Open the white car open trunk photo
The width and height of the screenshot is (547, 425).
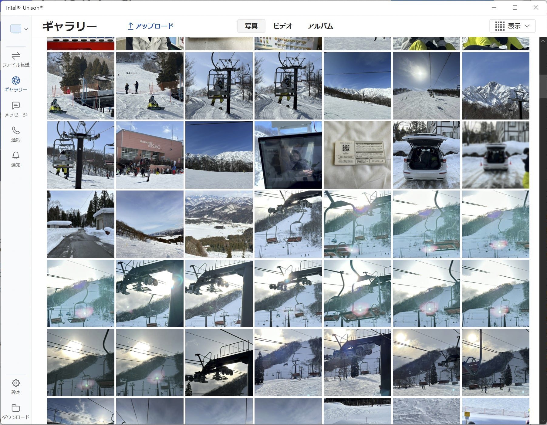point(427,155)
